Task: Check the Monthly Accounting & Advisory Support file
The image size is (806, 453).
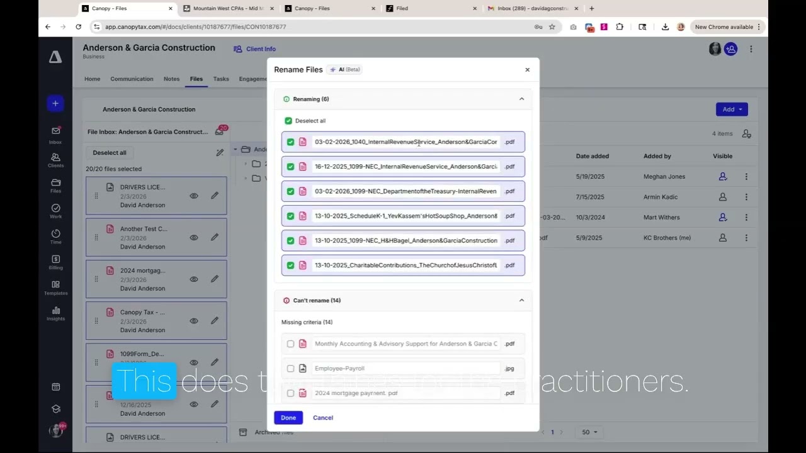Action: (x=290, y=344)
